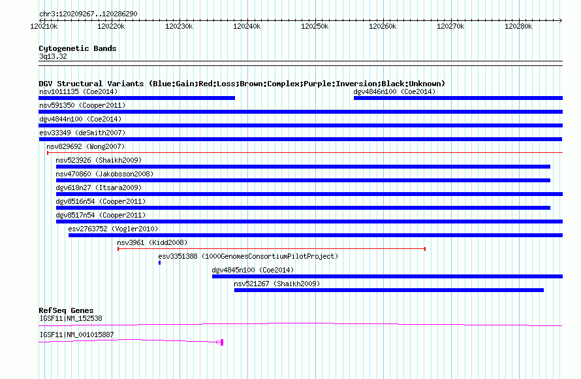Open the nsv523926 (Shaikh2009) variant bar

303,167
